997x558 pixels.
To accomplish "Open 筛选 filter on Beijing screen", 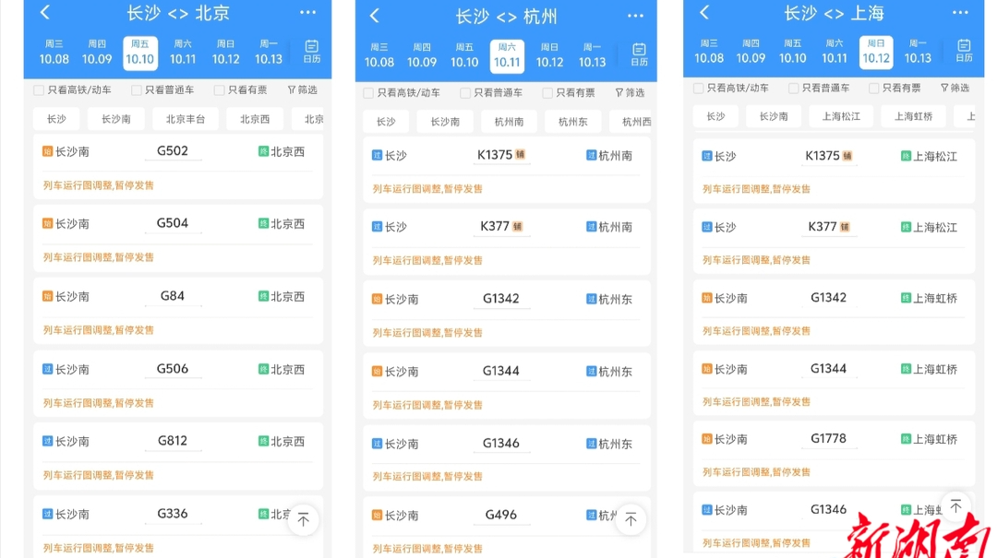I will click(x=302, y=90).
